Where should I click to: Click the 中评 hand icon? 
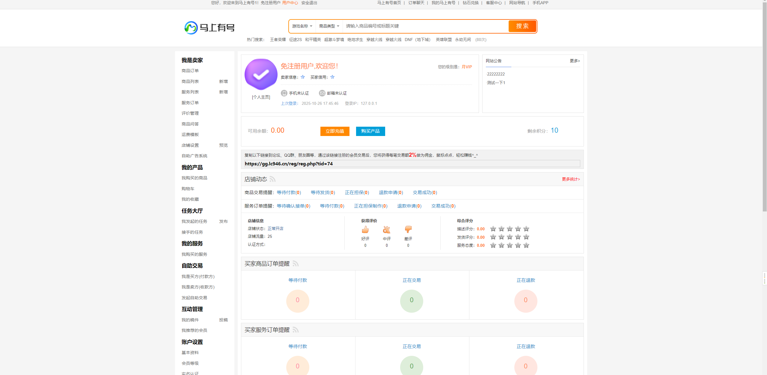pyautogui.click(x=386, y=230)
